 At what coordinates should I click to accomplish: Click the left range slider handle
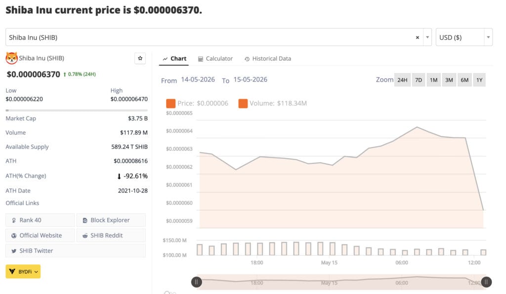[x=197, y=282]
